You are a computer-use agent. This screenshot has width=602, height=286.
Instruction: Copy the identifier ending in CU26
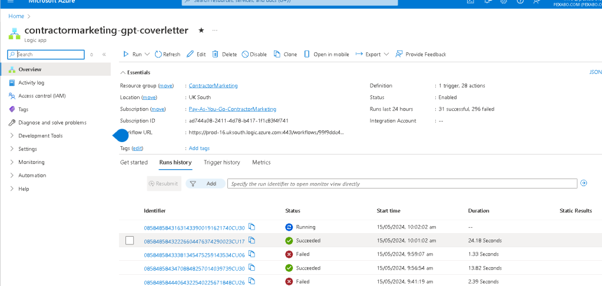[x=252, y=281]
